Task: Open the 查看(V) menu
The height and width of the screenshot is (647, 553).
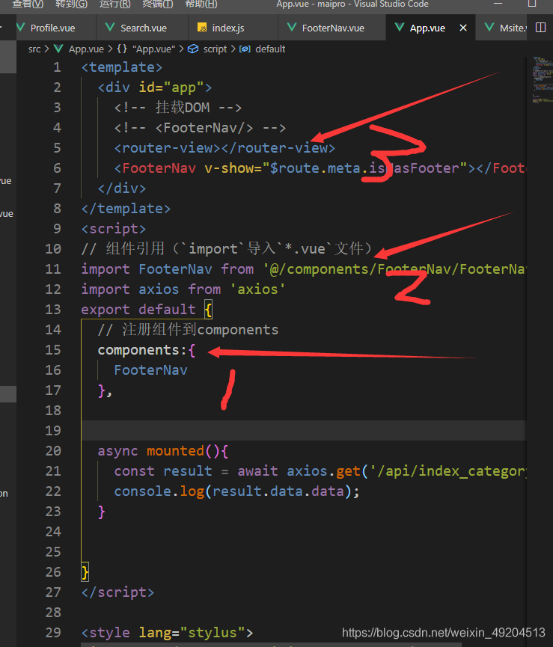Action: coord(28,4)
